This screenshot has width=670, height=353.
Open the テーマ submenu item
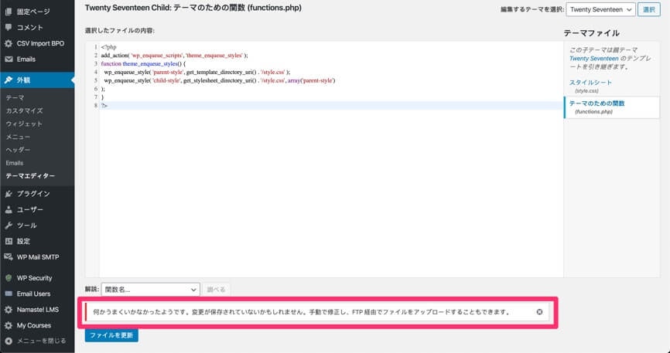tap(15, 98)
